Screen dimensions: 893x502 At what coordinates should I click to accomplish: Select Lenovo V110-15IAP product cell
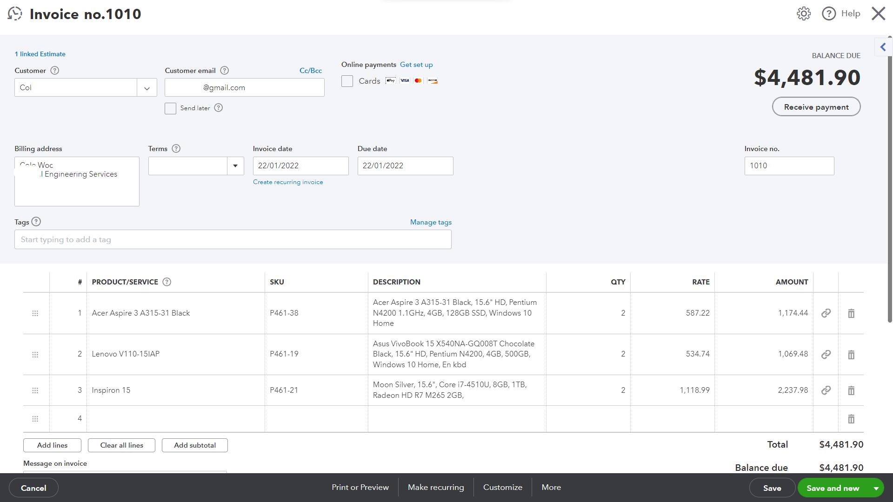(x=176, y=354)
